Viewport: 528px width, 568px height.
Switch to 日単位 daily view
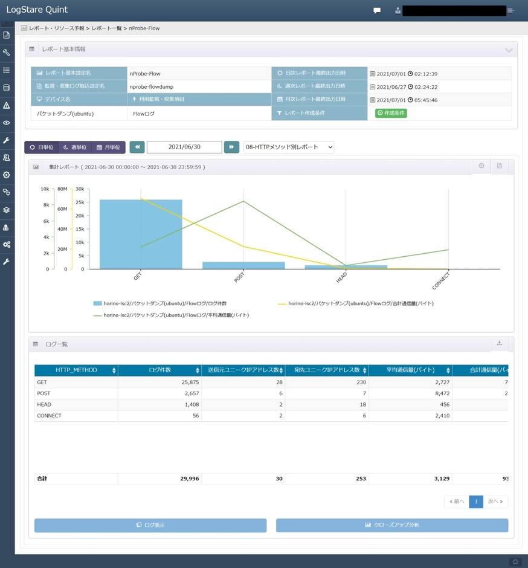coord(42,147)
